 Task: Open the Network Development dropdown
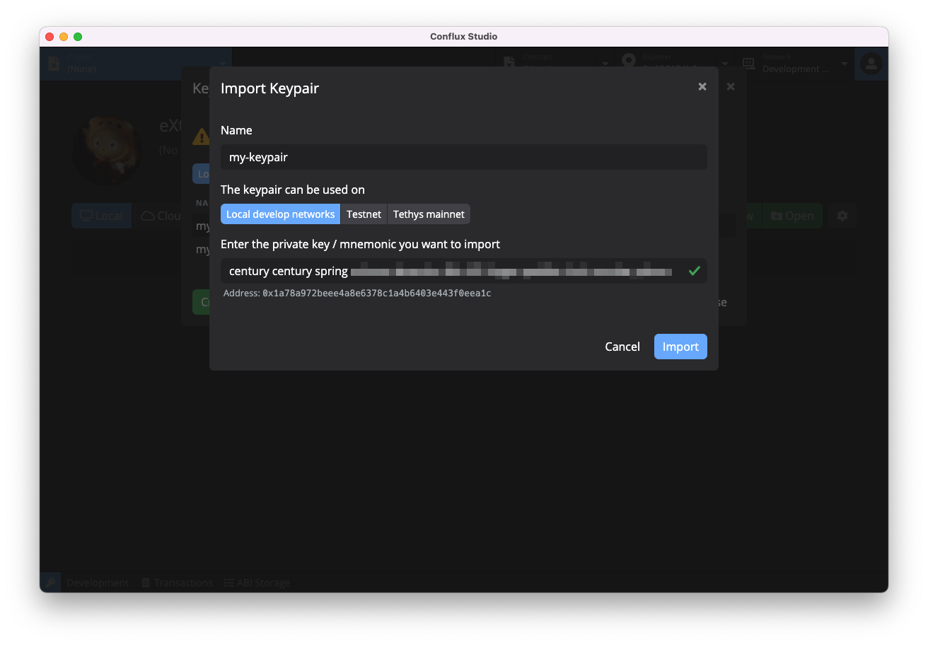[x=794, y=64]
